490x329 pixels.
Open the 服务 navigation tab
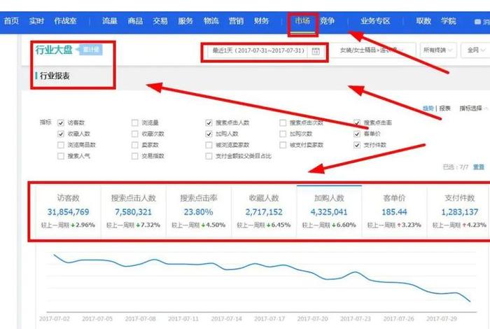[185, 21]
